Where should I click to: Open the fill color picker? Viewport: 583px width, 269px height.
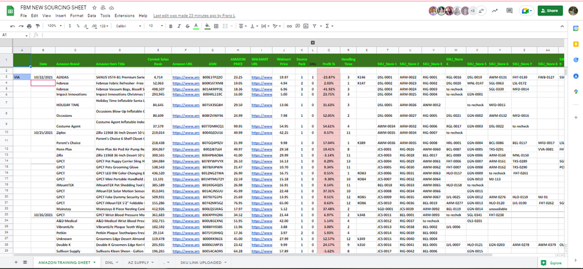coord(207,26)
